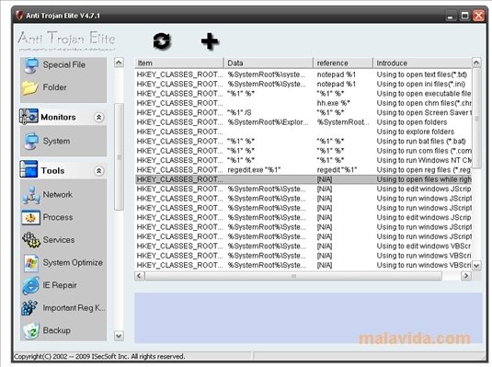Screen dimensions: 492x367
Task: Select row 'Using to run bat files (*.bat)'
Action: tap(303, 142)
